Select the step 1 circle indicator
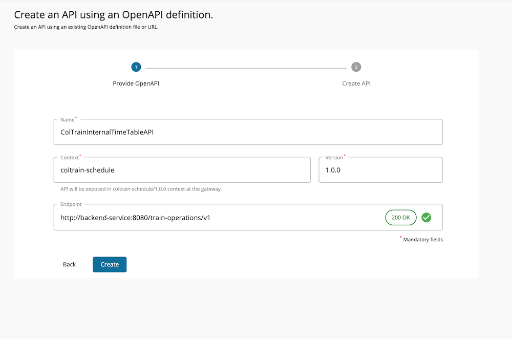 pos(136,67)
